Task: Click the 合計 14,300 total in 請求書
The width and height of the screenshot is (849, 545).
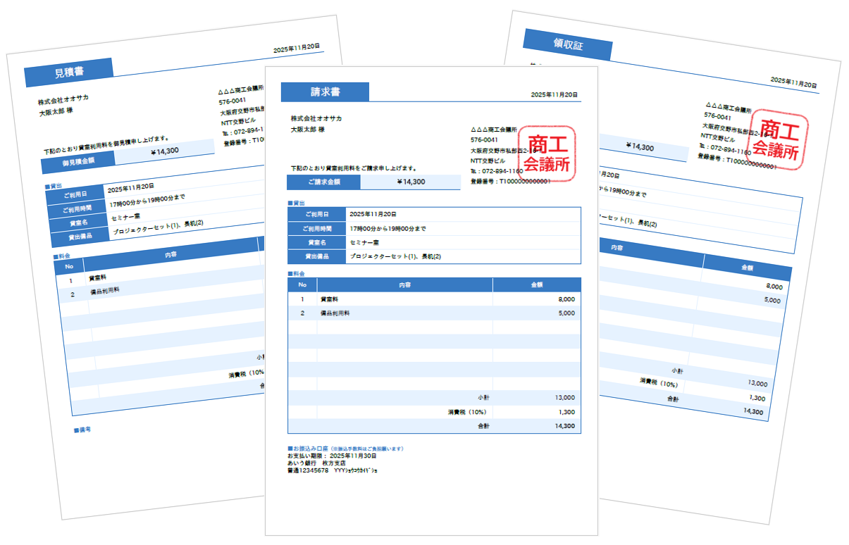Action: coord(564,426)
